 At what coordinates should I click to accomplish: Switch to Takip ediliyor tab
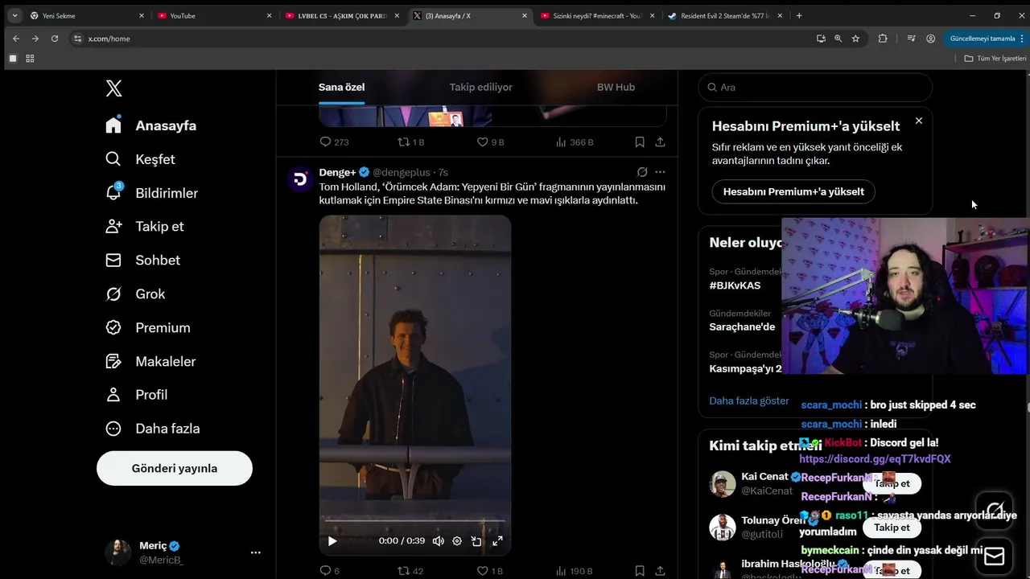coord(480,87)
